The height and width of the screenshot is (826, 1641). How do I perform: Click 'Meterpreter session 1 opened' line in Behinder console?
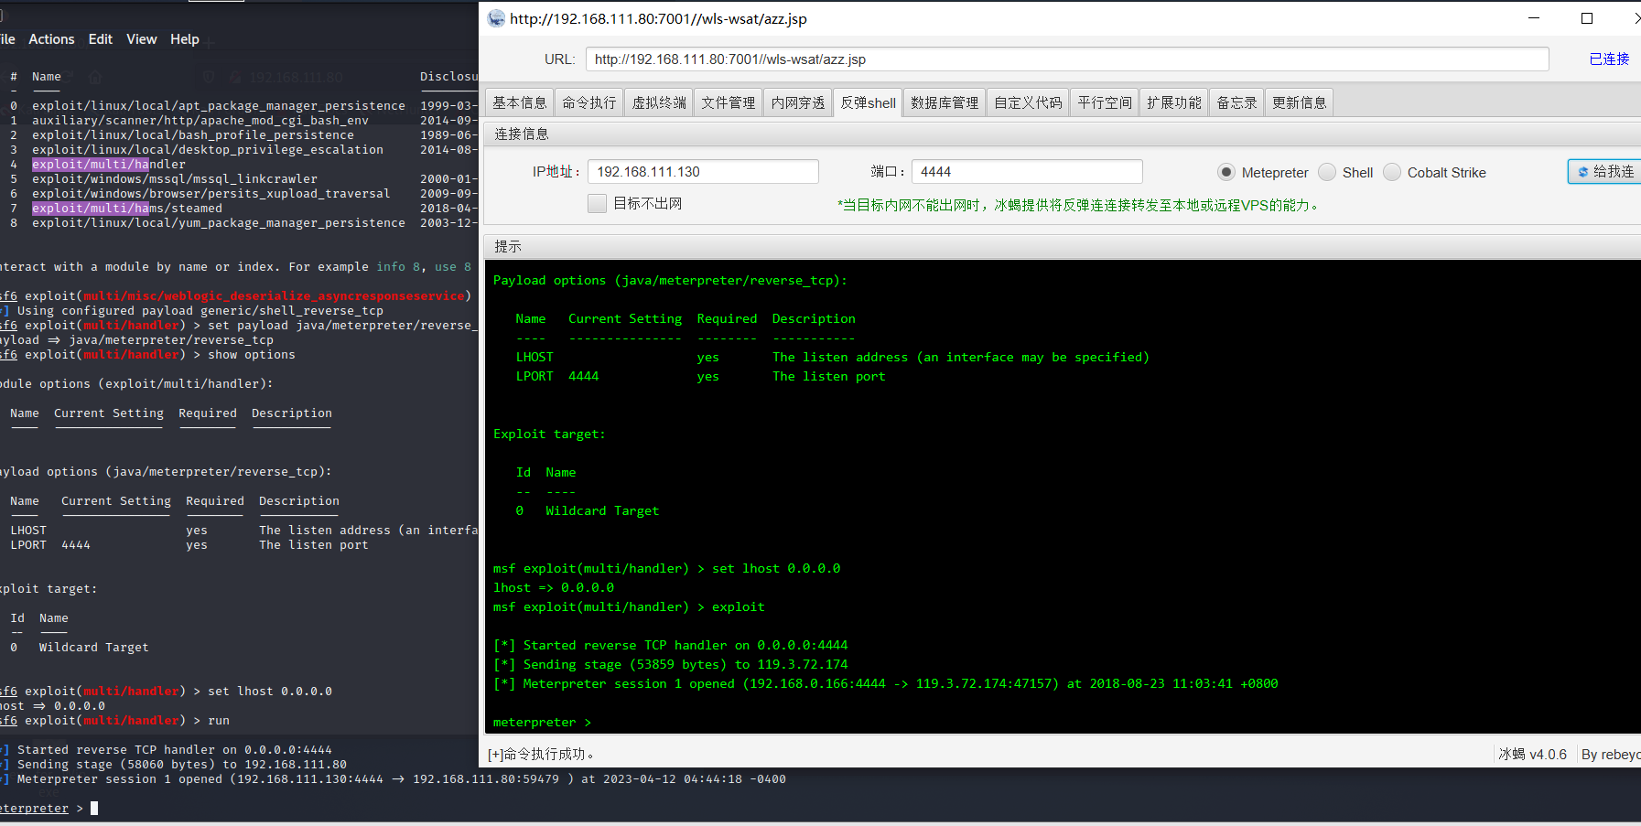[x=885, y=684]
